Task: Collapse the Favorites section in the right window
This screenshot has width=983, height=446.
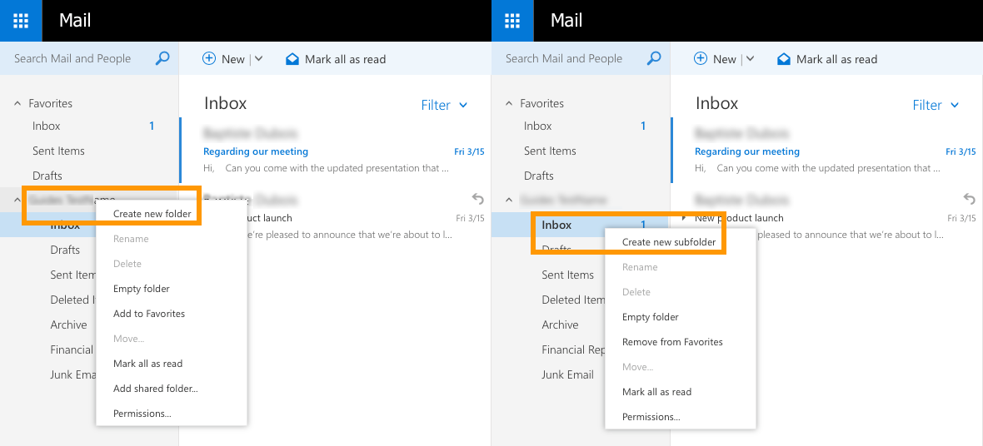Action: click(509, 103)
